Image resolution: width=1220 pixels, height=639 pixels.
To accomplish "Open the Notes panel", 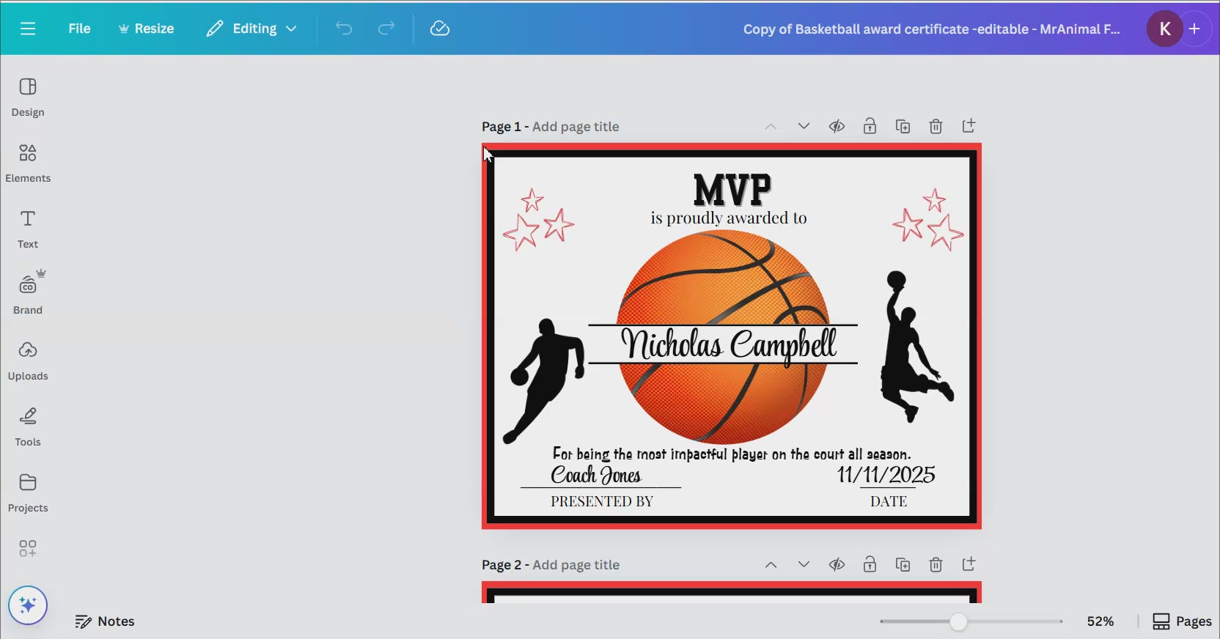I will (105, 621).
